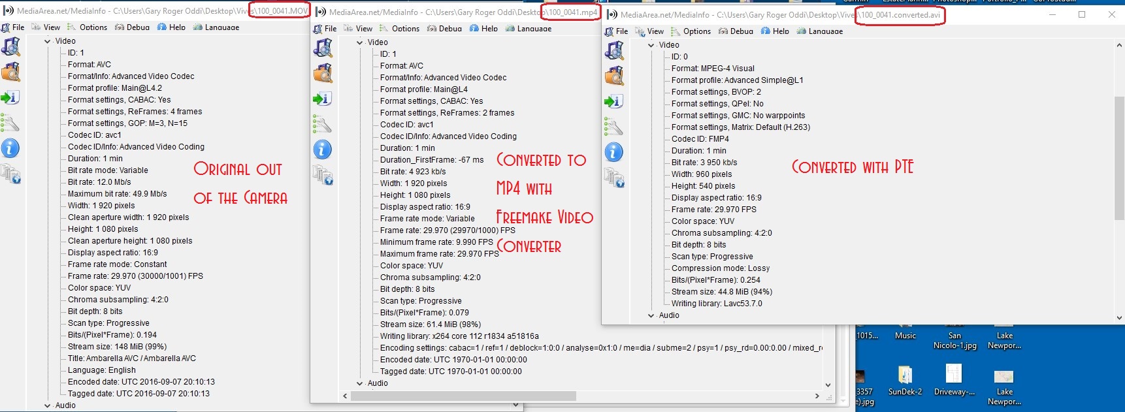Select row 'Format profile: Main@L4.2'
Screen dimensions: 1125x412
pyautogui.click(x=115, y=88)
